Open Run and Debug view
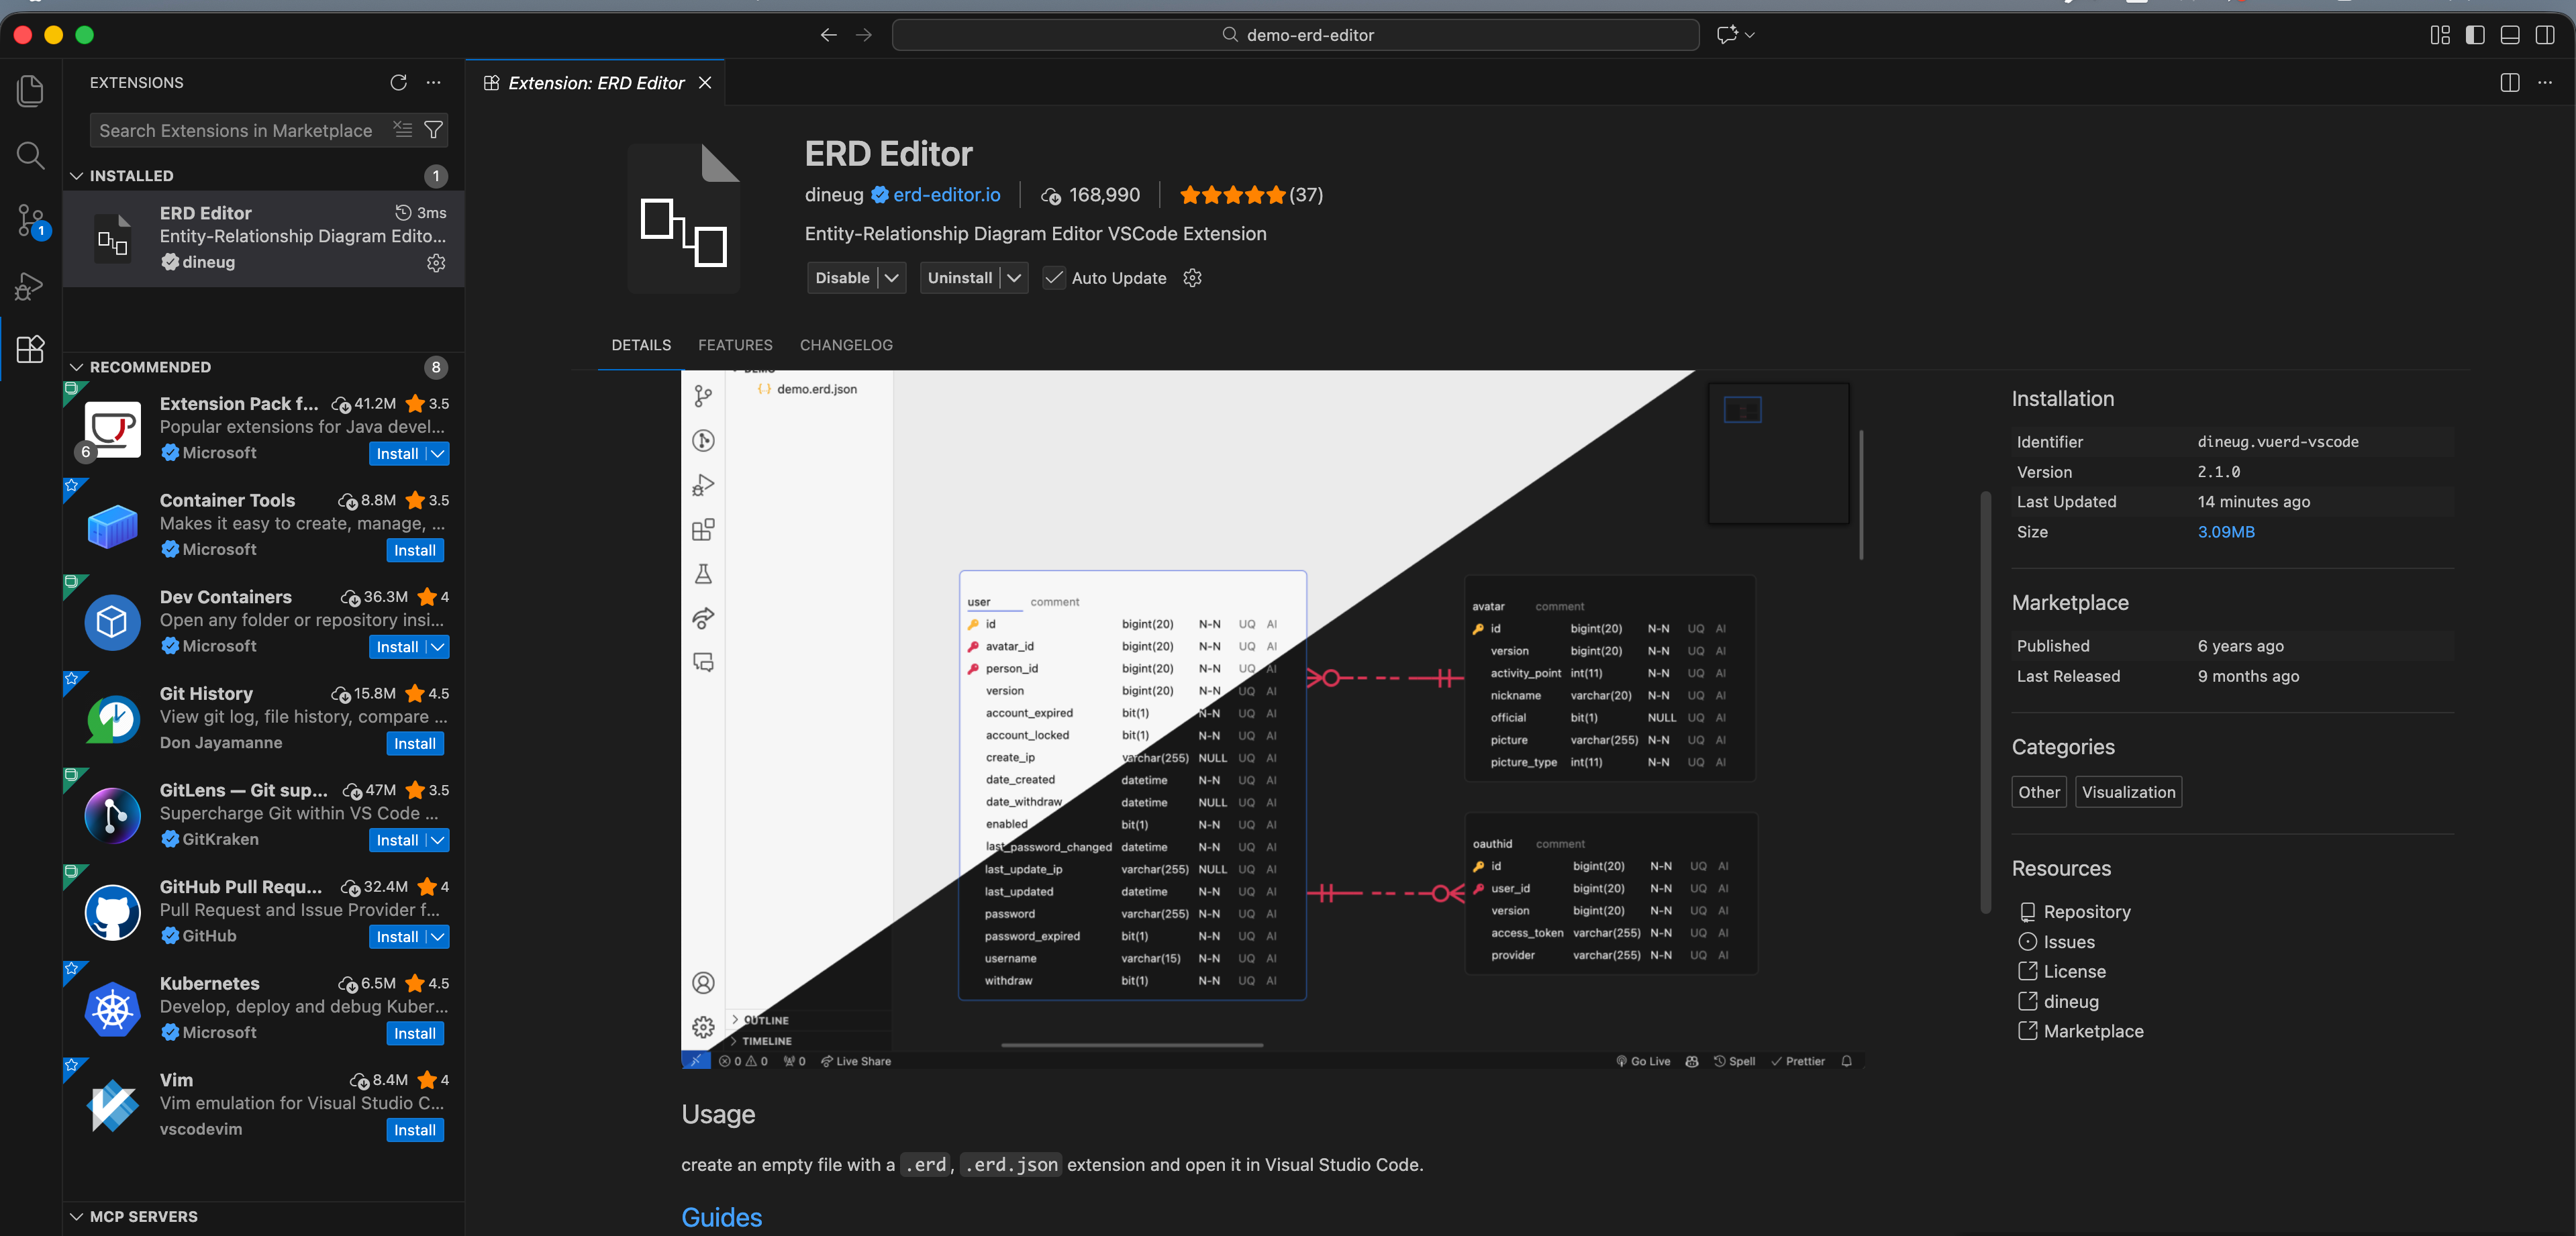This screenshot has height=1236, width=2576. click(30, 286)
